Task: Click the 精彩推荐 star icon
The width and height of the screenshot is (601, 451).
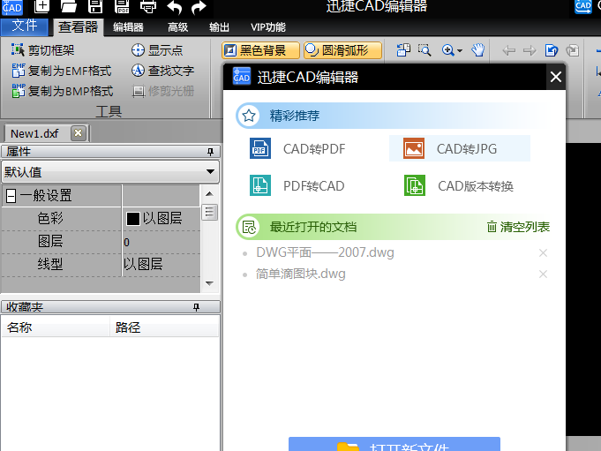Action: tap(249, 116)
